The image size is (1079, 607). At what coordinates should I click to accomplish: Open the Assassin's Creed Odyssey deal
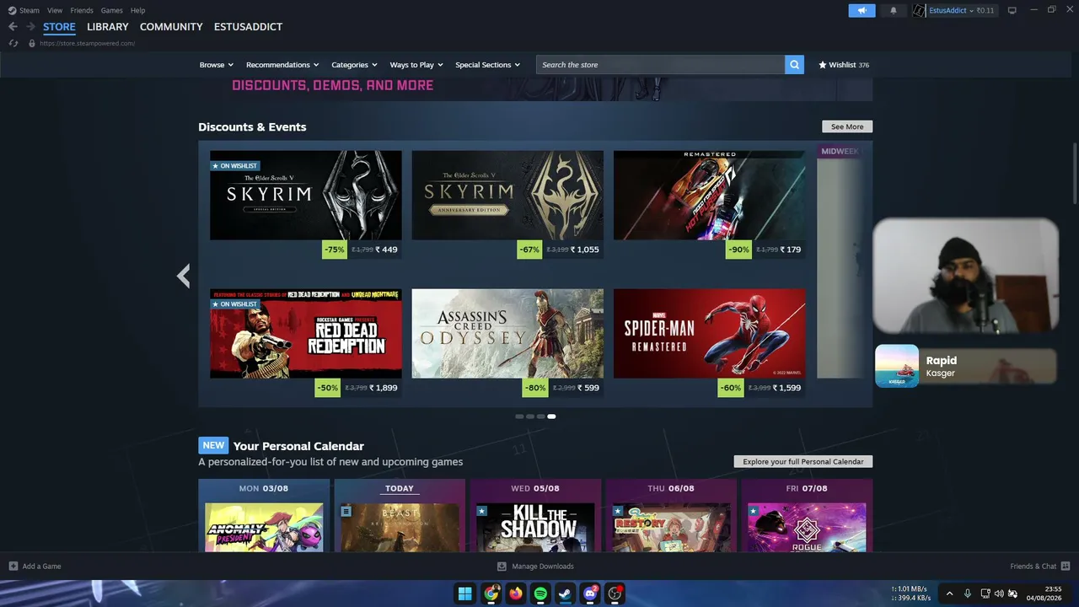[x=507, y=343]
